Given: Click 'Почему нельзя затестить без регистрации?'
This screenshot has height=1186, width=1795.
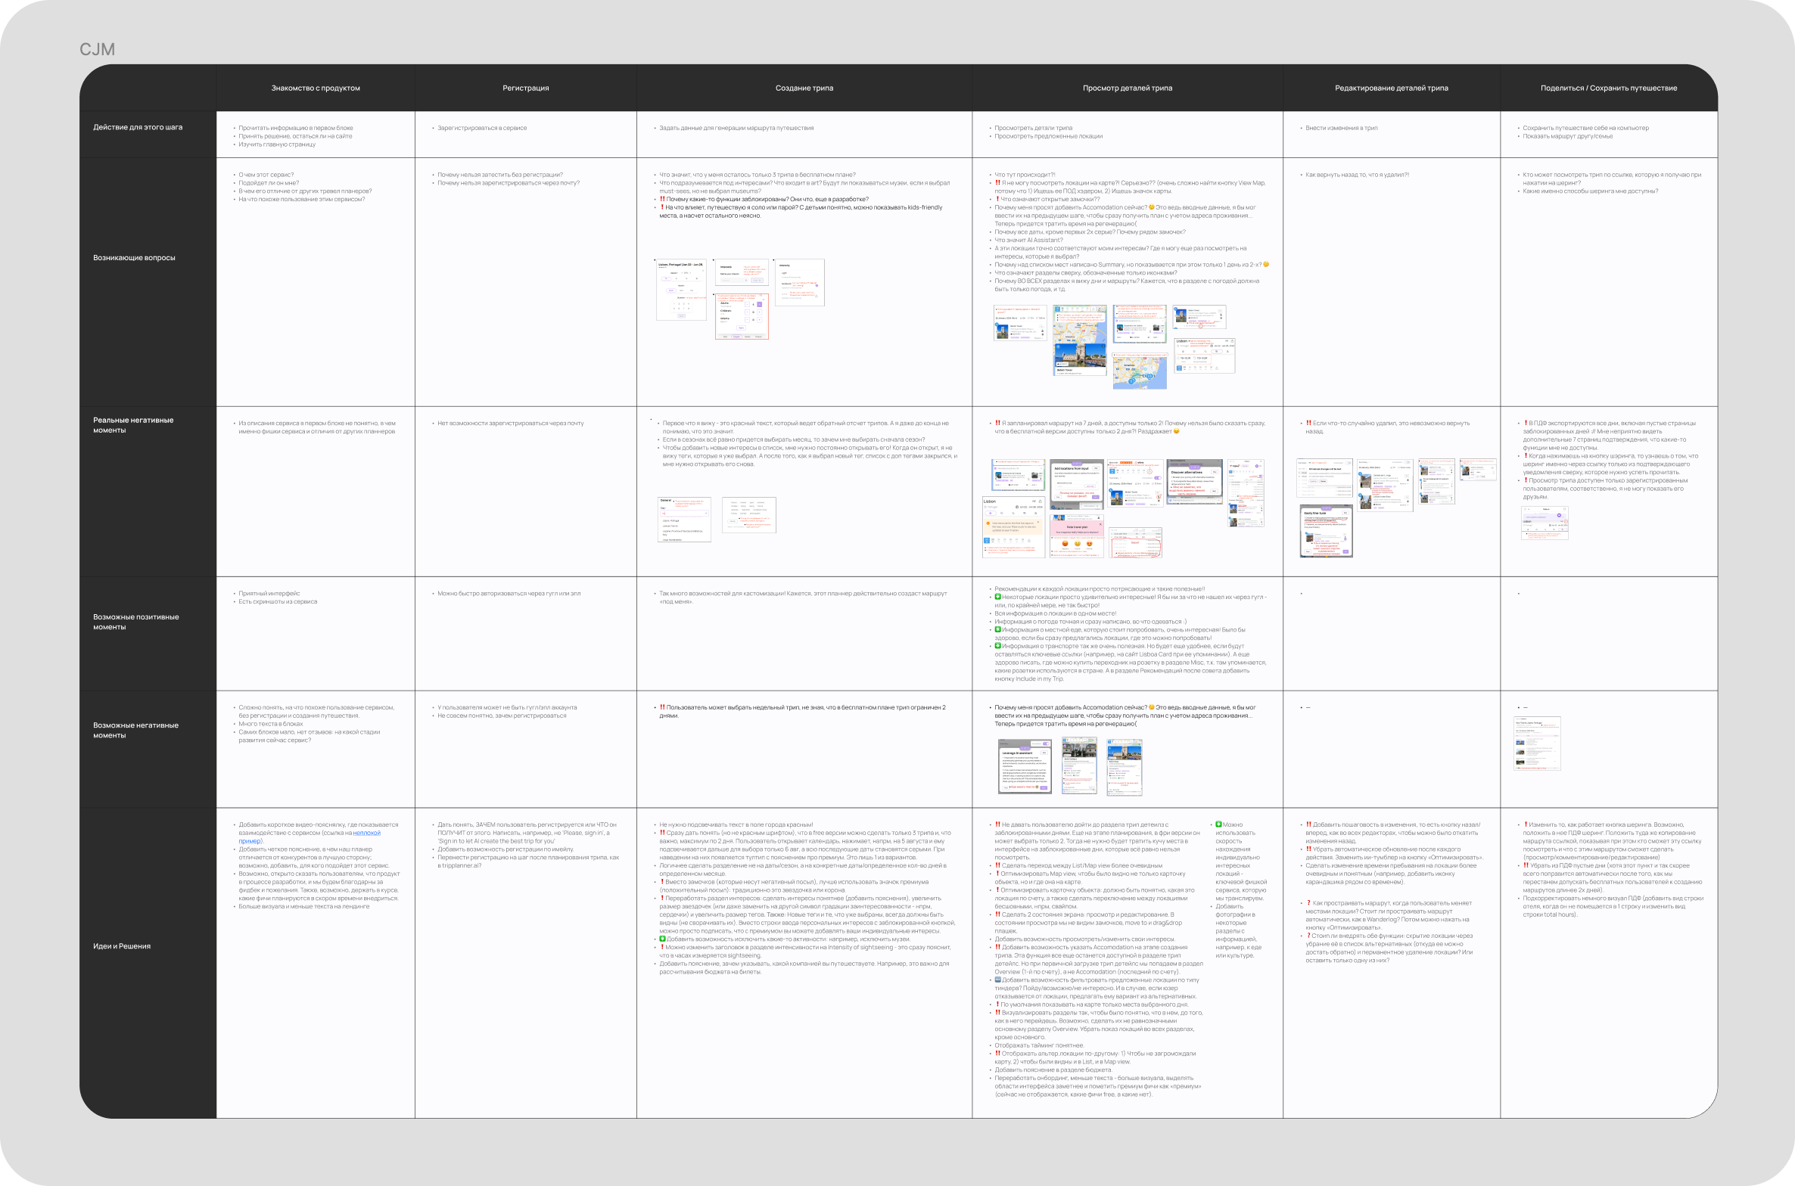Looking at the screenshot, I should tap(500, 175).
